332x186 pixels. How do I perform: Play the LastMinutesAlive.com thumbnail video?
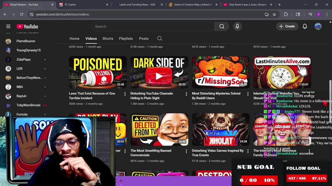[282, 72]
